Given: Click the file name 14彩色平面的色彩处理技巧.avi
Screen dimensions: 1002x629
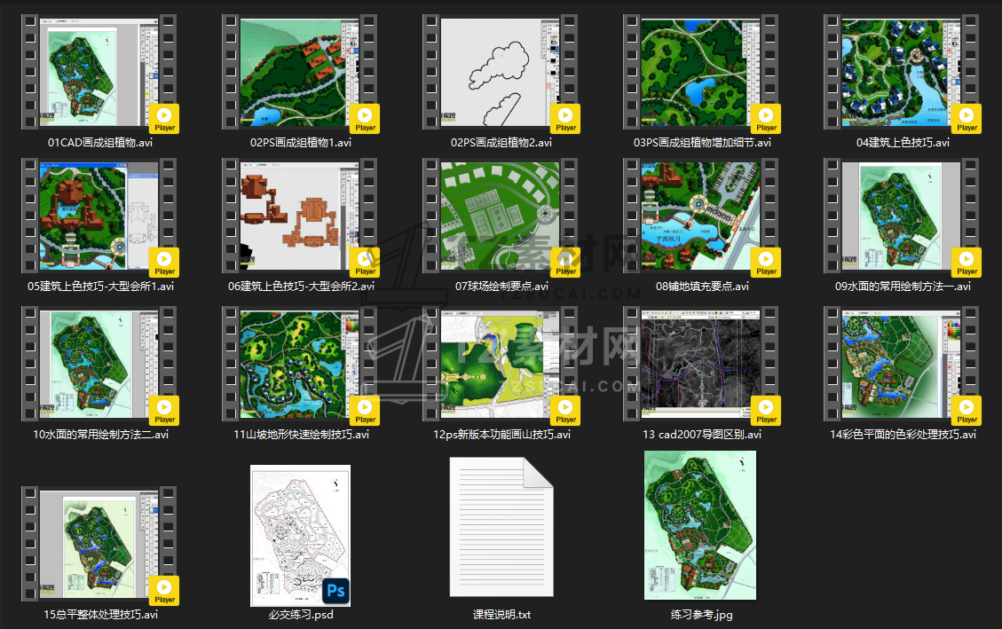Looking at the screenshot, I should (x=903, y=434).
